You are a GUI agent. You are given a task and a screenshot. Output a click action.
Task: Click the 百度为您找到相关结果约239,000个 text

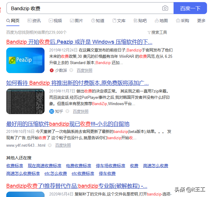click(36, 32)
